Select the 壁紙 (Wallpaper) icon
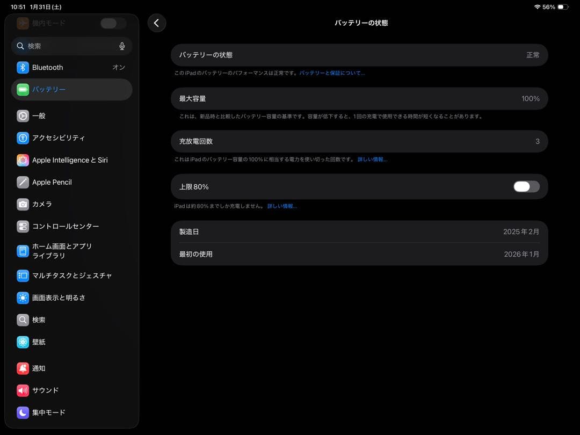Screen dimensions: 580x435 pos(23,342)
